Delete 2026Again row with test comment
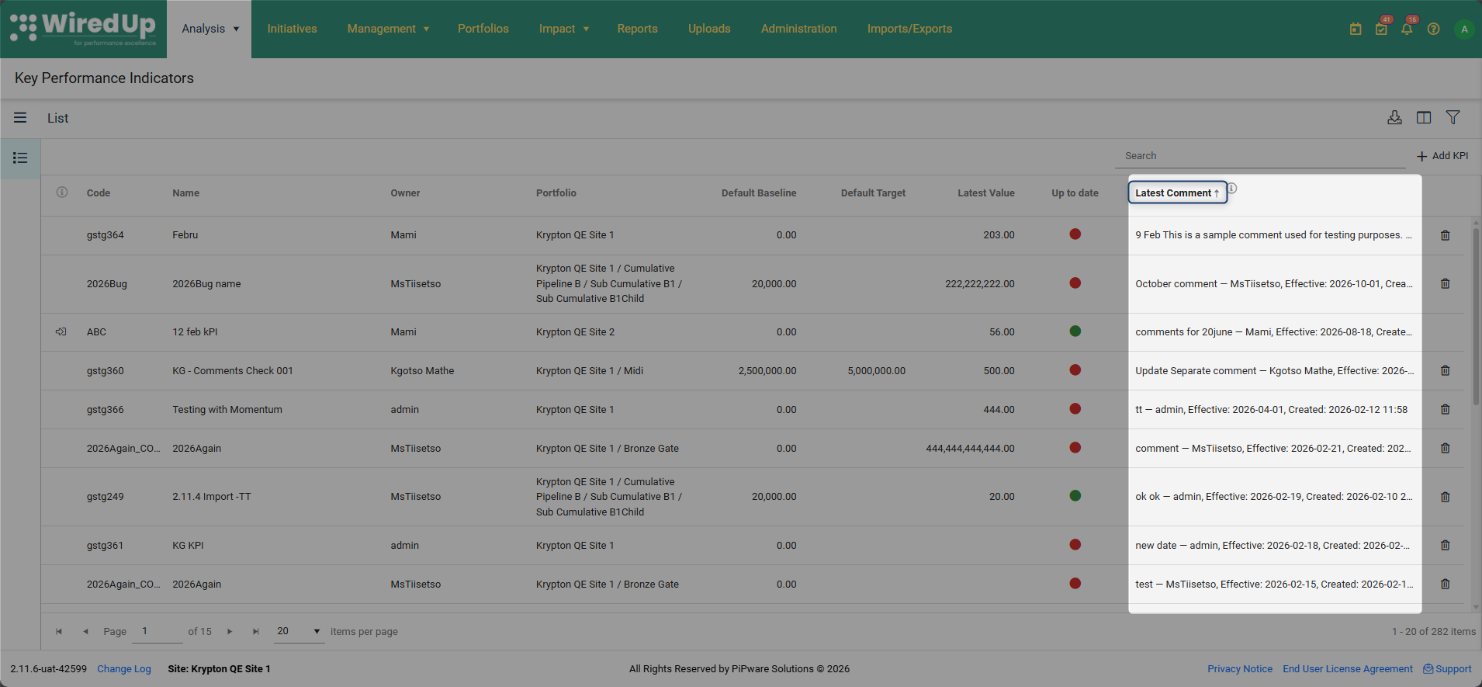This screenshot has height=687, width=1482. point(1445,584)
